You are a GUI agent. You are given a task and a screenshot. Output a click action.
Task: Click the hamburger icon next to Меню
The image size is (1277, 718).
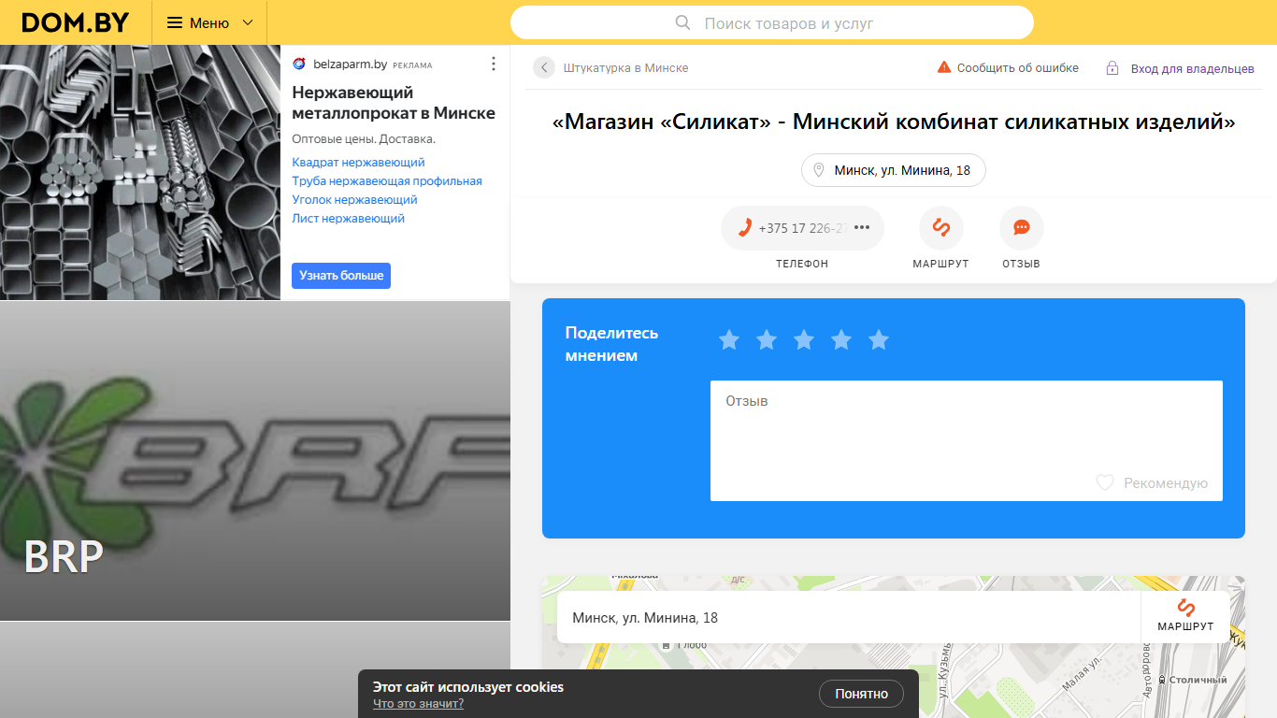click(x=175, y=22)
